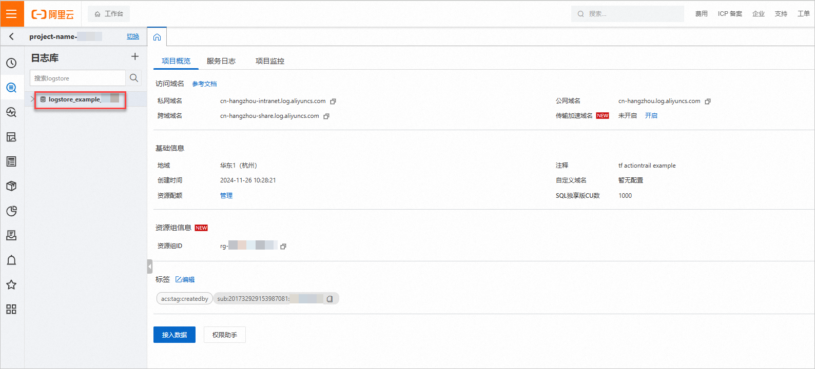Viewport: 815px width, 369px height.
Task: Open the 费用 top menu
Action: click(x=702, y=14)
